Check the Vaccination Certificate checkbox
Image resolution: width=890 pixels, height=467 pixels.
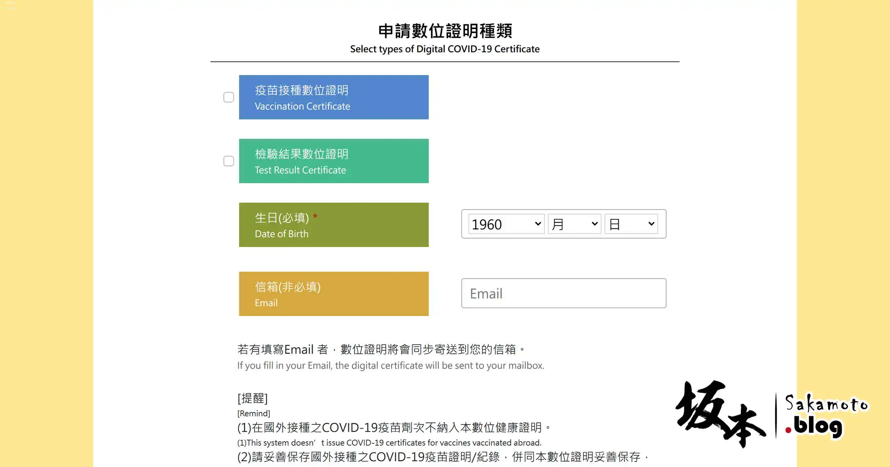coord(228,97)
